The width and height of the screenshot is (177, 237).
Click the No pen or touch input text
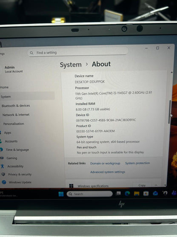pos(111,152)
